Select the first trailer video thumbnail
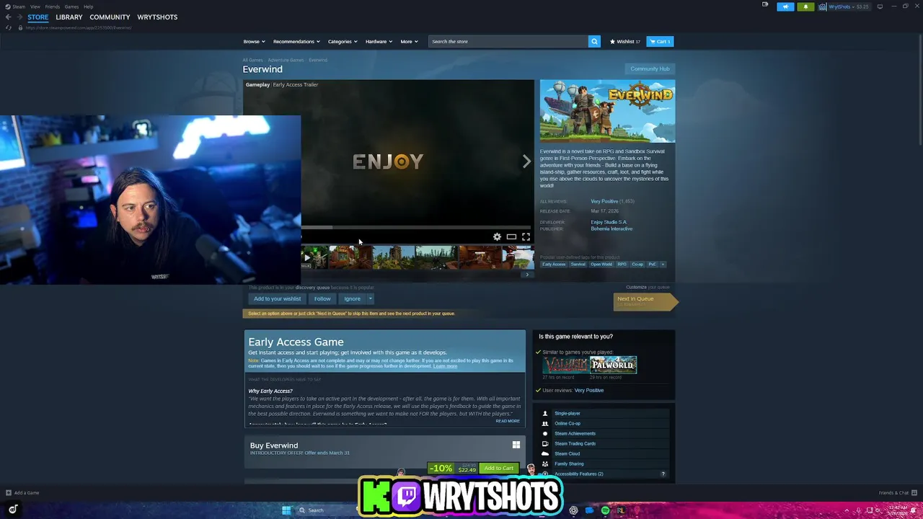This screenshot has width=923, height=519. 314,257
